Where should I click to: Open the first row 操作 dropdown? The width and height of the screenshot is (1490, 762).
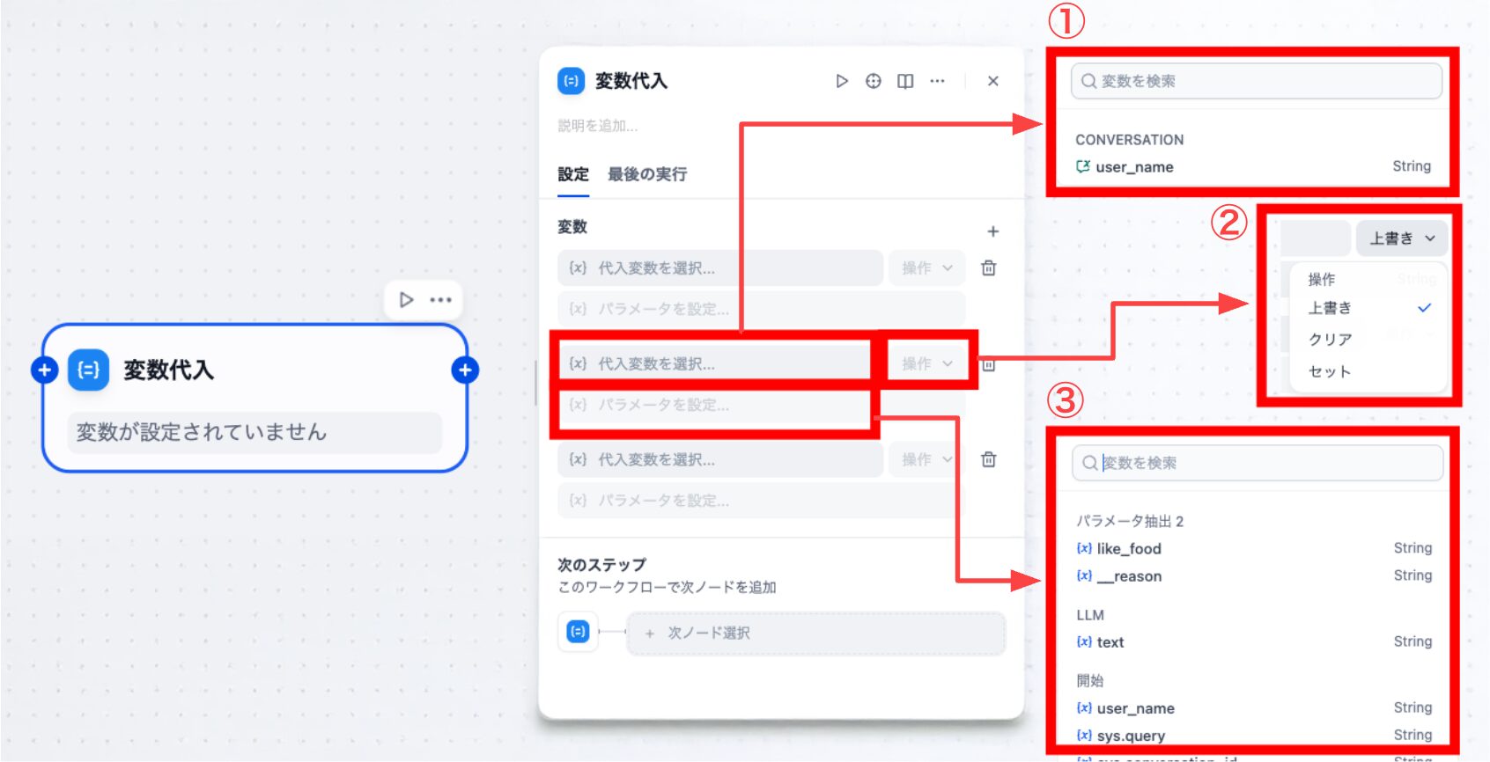926,268
